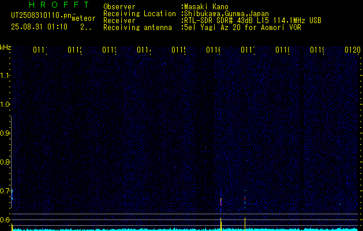Select the UT2508310110.pn filename text

[41, 16]
